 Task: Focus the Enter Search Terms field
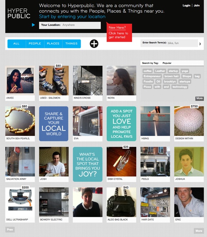(x=169, y=43)
